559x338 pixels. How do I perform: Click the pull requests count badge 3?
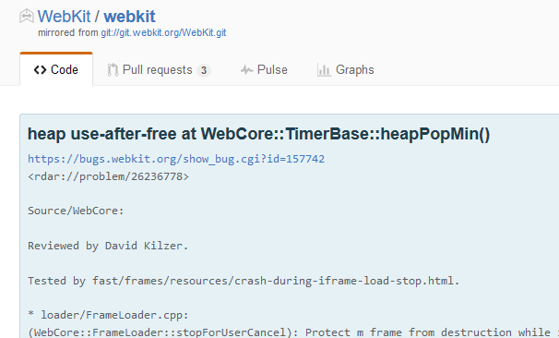(x=204, y=70)
